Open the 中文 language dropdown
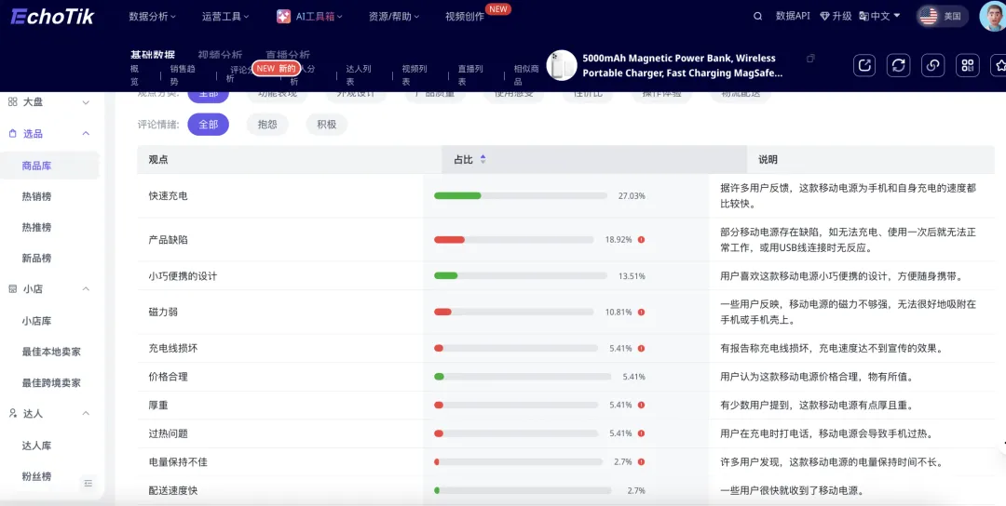 coord(879,16)
